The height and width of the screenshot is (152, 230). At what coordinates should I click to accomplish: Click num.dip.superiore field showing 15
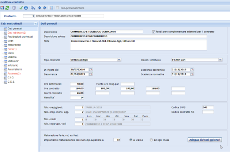tap(117, 140)
